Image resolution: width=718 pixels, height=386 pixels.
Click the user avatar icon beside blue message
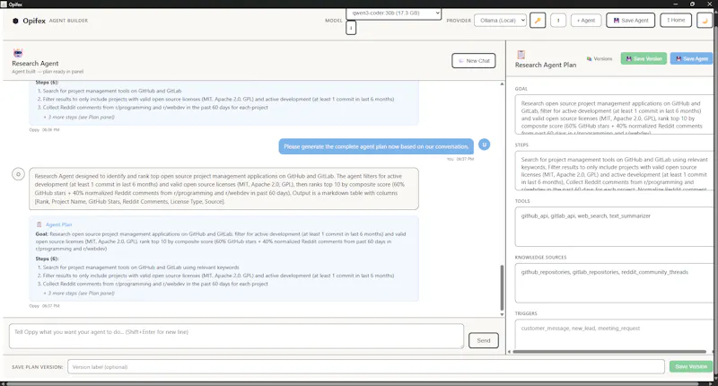[x=484, y=145]
